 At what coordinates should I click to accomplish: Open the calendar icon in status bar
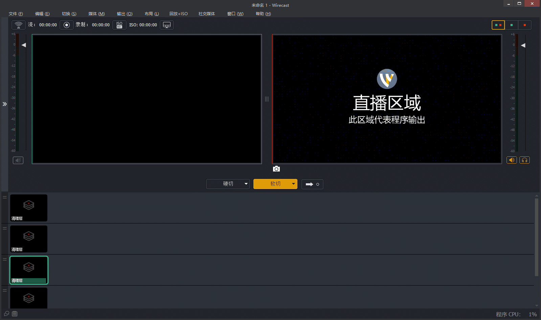[15, 314]
